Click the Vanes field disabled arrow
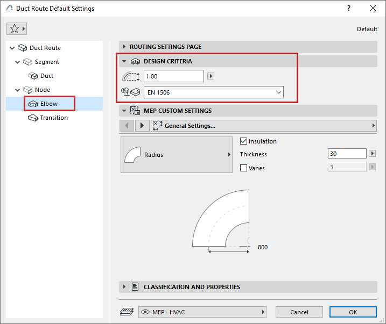 coord(372,167)
